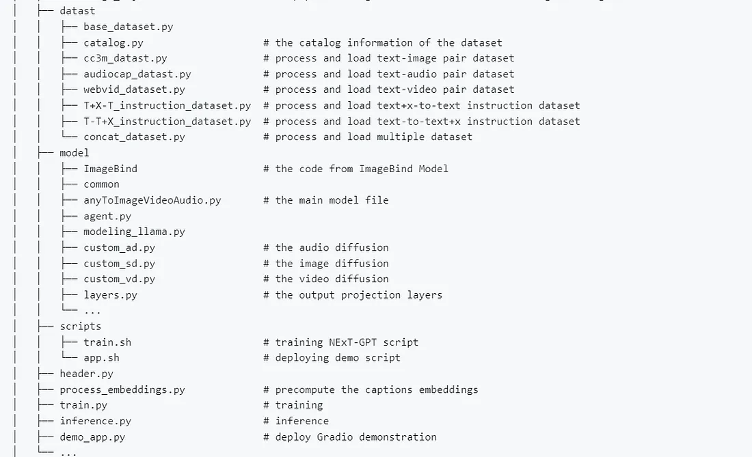Click process_embeddings.py file name
The image size is (752, 457).
(x=122, y=390)
